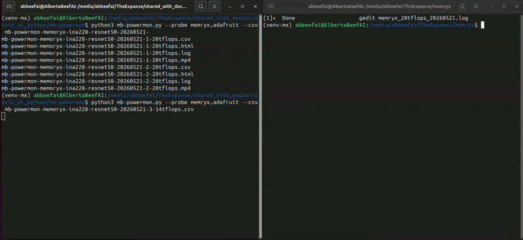The width and height of the screenshot is (523, 240).
Task: Click the 20260521-1-20tflops.html file name
Action: point(97,46)
